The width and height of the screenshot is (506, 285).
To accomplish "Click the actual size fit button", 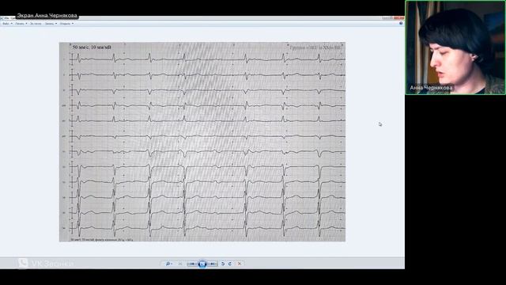I will coord(180,264).
